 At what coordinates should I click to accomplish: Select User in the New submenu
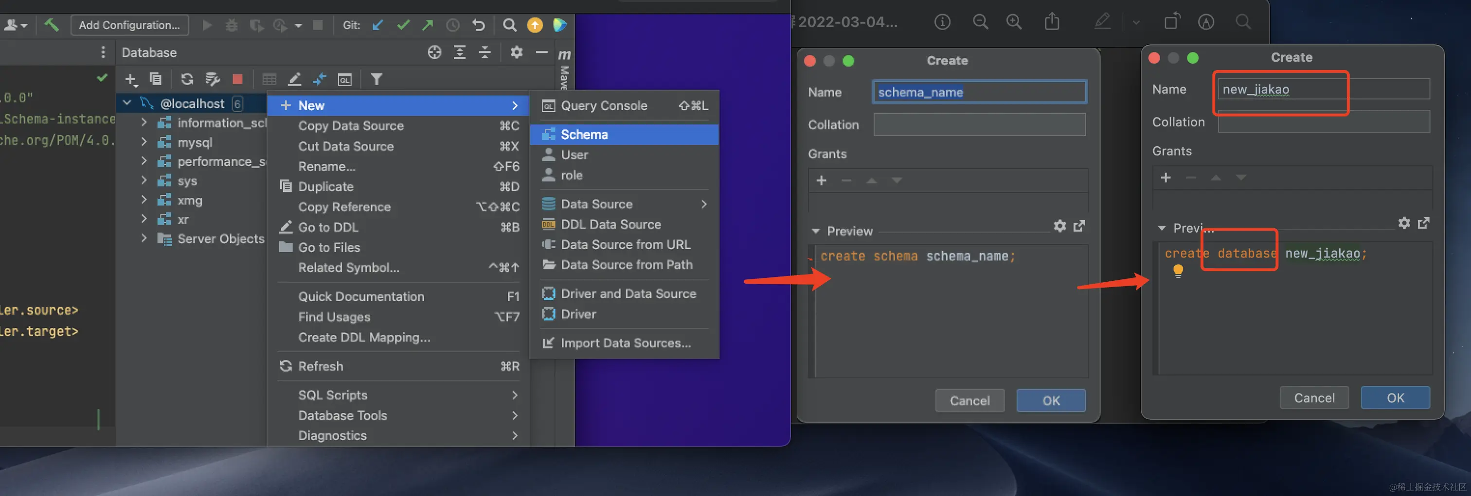click(x=624, y=155)
